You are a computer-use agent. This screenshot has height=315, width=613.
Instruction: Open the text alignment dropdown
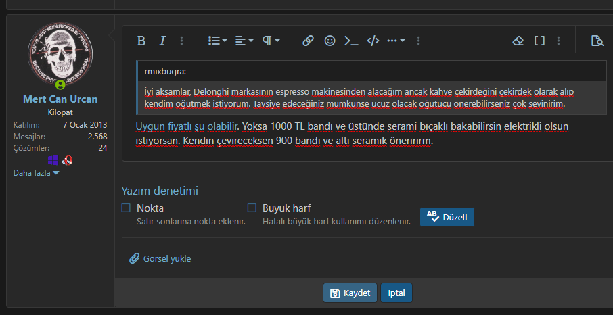[x=244, y=41]
